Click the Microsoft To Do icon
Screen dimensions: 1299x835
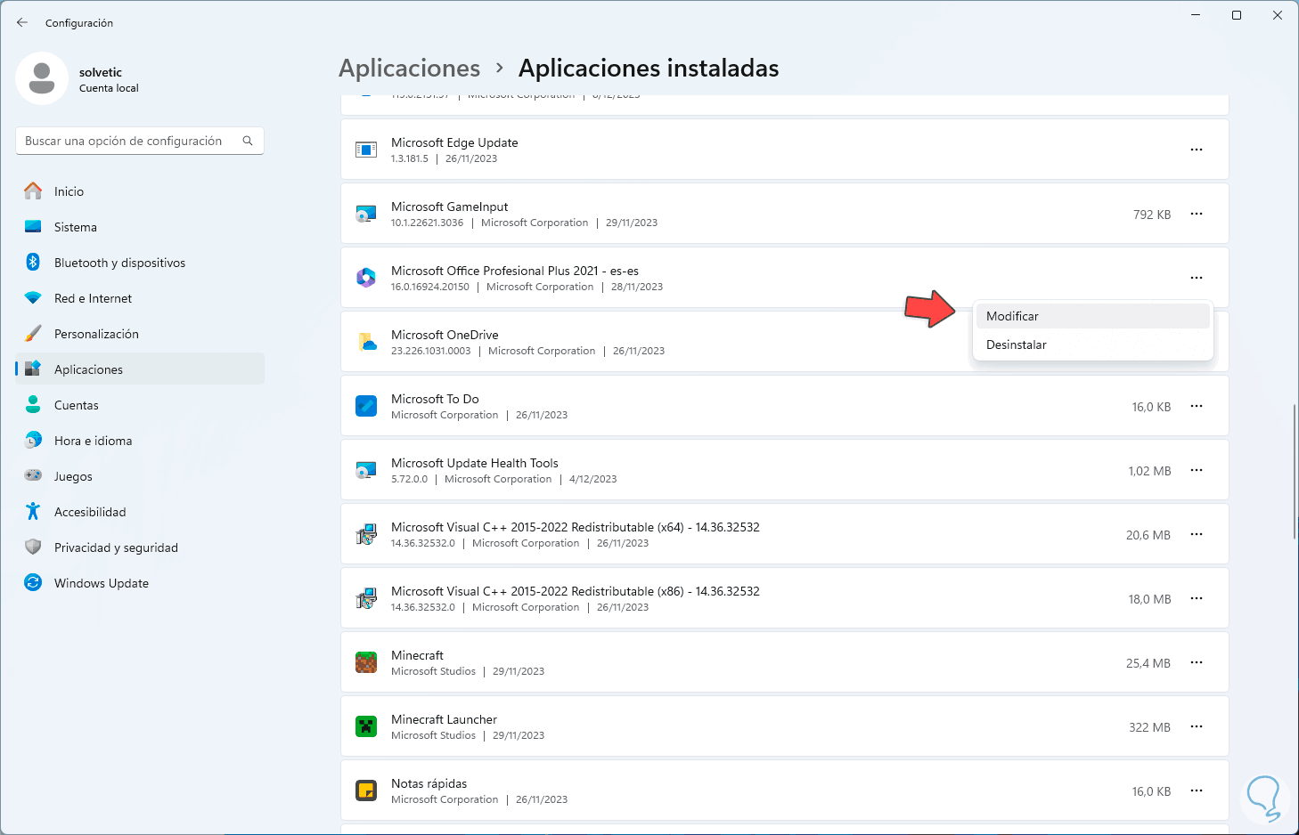tap(366, 406)
